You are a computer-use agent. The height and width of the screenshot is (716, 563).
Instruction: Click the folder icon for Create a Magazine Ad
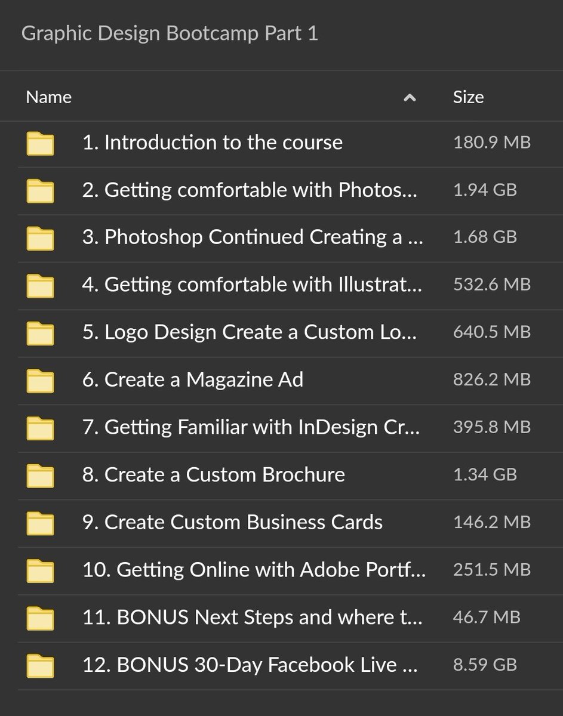pos(40,381)
